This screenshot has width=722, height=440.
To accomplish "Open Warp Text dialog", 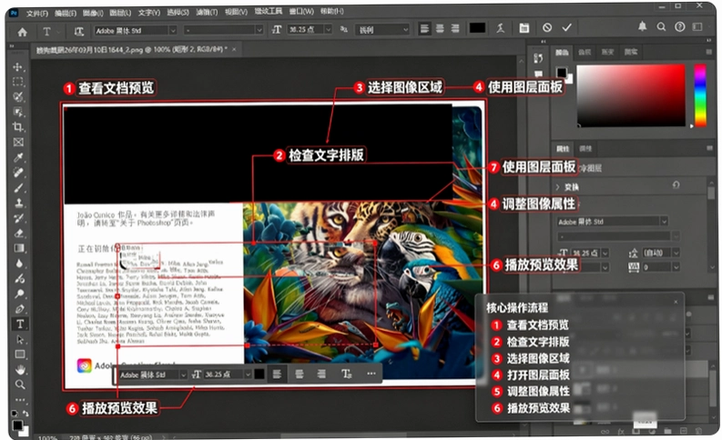I will click(x=501, y=28).
